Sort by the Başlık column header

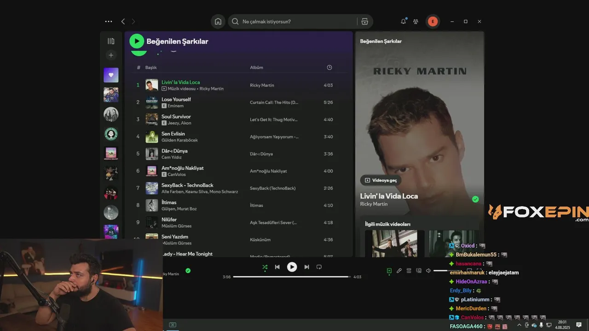151,68
